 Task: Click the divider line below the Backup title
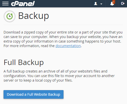coord(63,25)
